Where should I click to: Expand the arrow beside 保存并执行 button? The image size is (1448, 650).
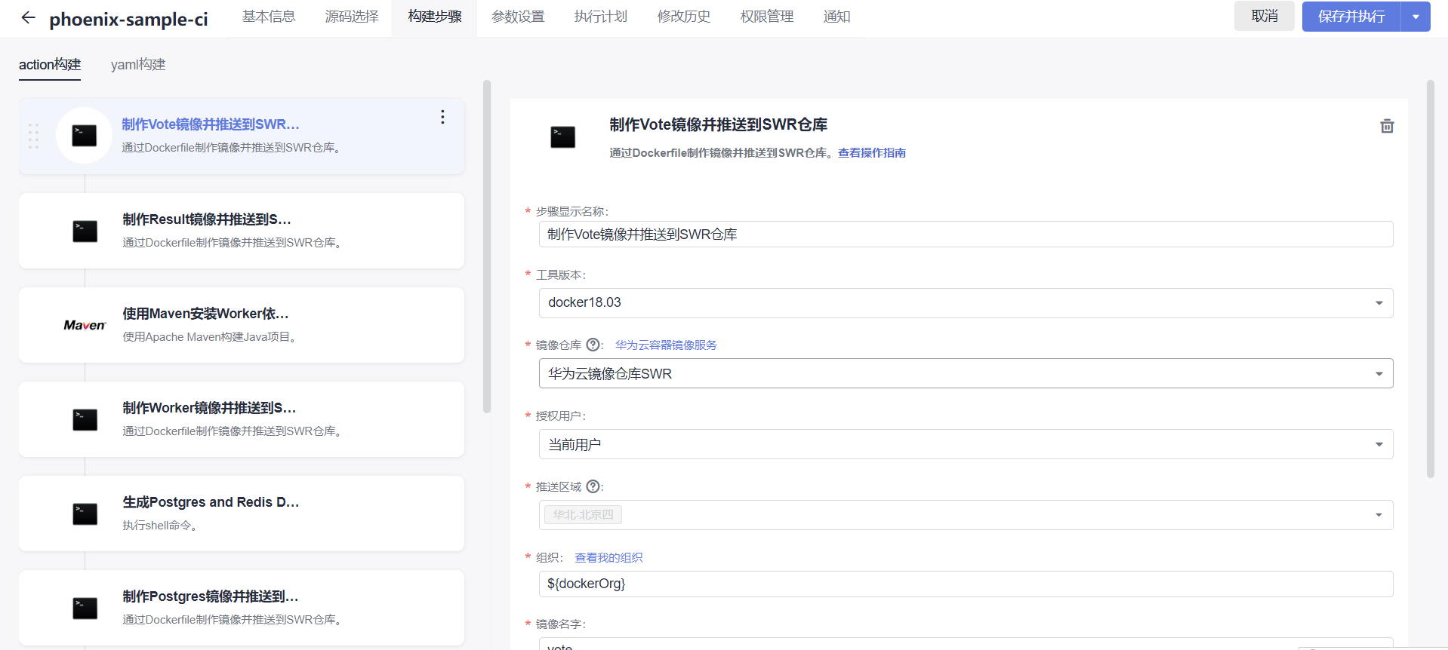pos(1416,17)
